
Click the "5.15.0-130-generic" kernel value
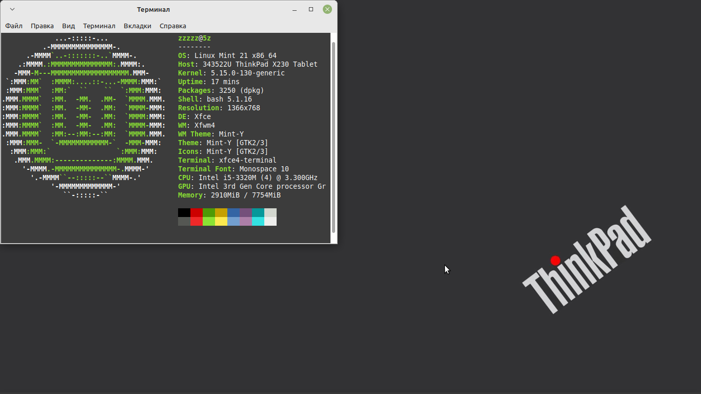point(248,73)
